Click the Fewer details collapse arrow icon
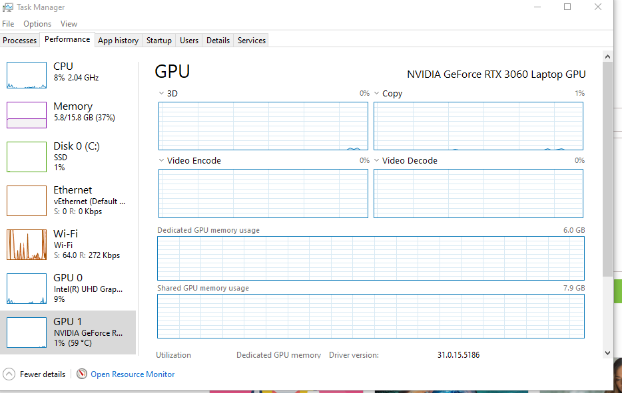 [x=9, y=374]
